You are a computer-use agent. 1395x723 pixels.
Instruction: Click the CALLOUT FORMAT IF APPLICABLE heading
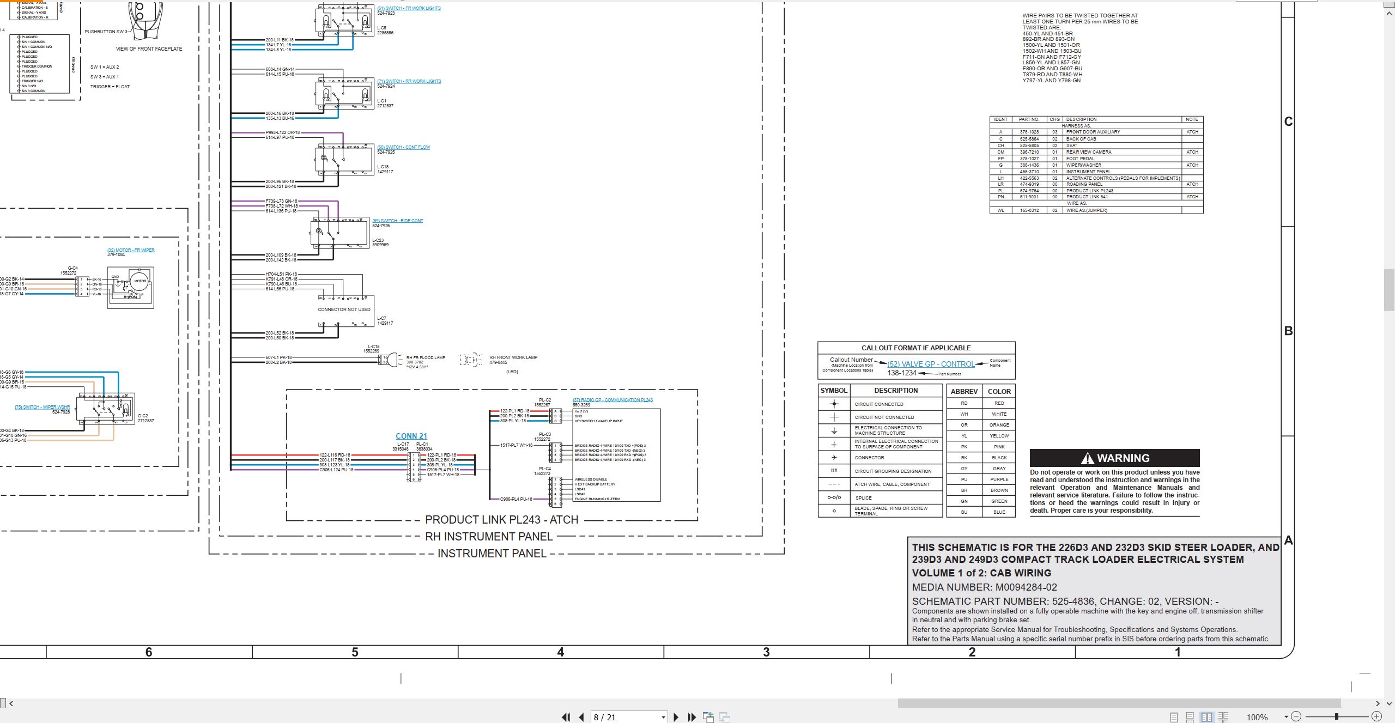pos(916,348)
